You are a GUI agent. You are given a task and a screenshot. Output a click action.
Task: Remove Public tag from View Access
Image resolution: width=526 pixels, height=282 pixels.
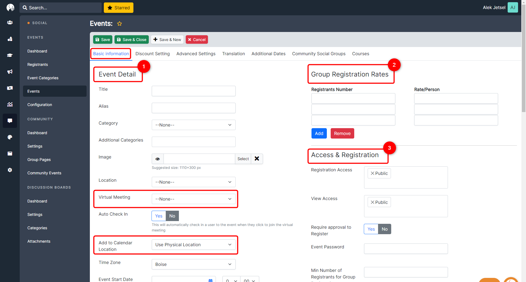(372, 202)
